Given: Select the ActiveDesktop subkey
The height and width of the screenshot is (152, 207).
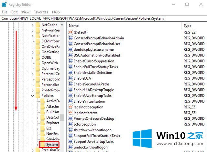Looking at the screenshot, I should [53, 101].
